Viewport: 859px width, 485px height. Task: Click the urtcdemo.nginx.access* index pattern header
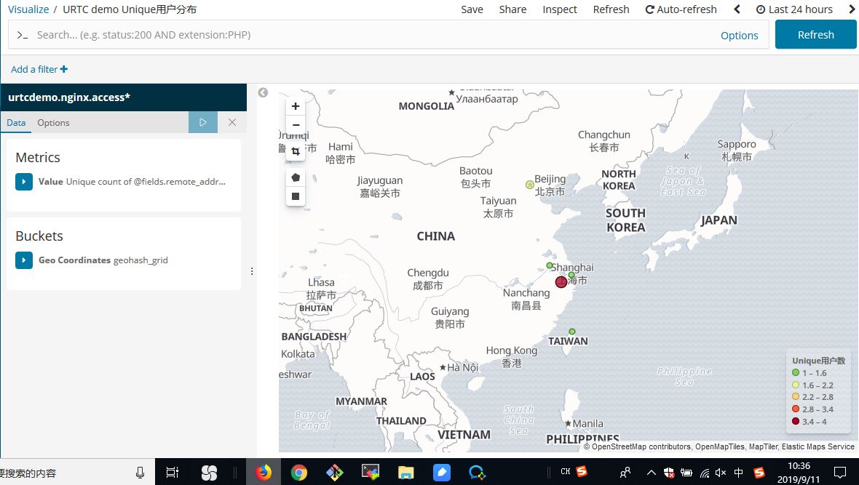pos(123,97)
